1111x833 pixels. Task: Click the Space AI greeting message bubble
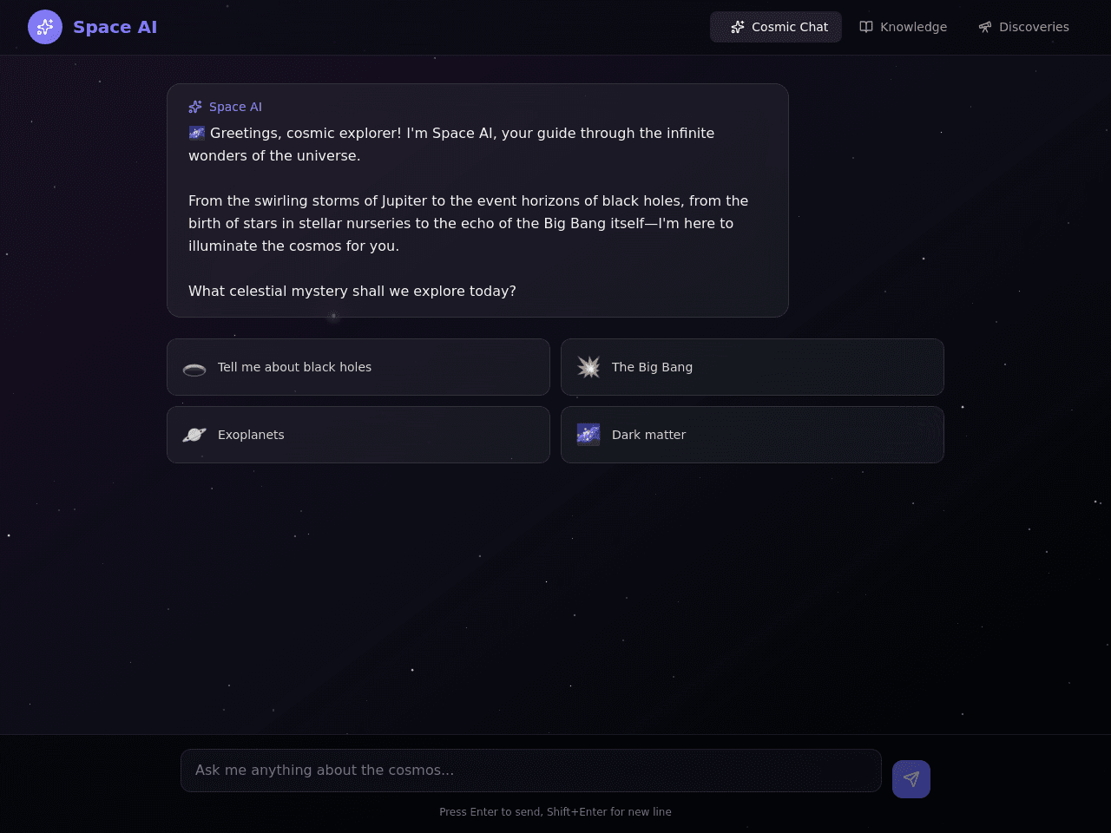(477, 200)
